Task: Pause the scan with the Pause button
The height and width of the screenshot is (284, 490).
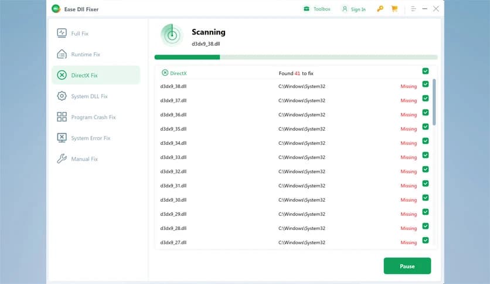Action: (x=407, y=266)
